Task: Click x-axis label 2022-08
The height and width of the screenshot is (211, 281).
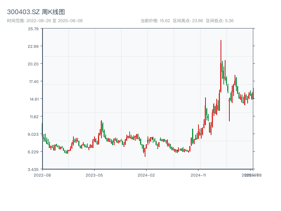Action: tap(42, 175)
